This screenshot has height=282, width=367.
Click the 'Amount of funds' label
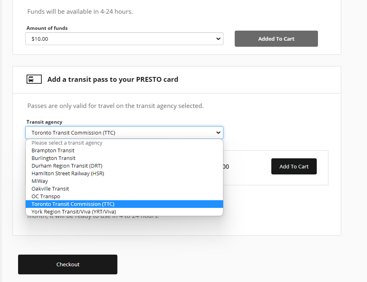(47, 28)
